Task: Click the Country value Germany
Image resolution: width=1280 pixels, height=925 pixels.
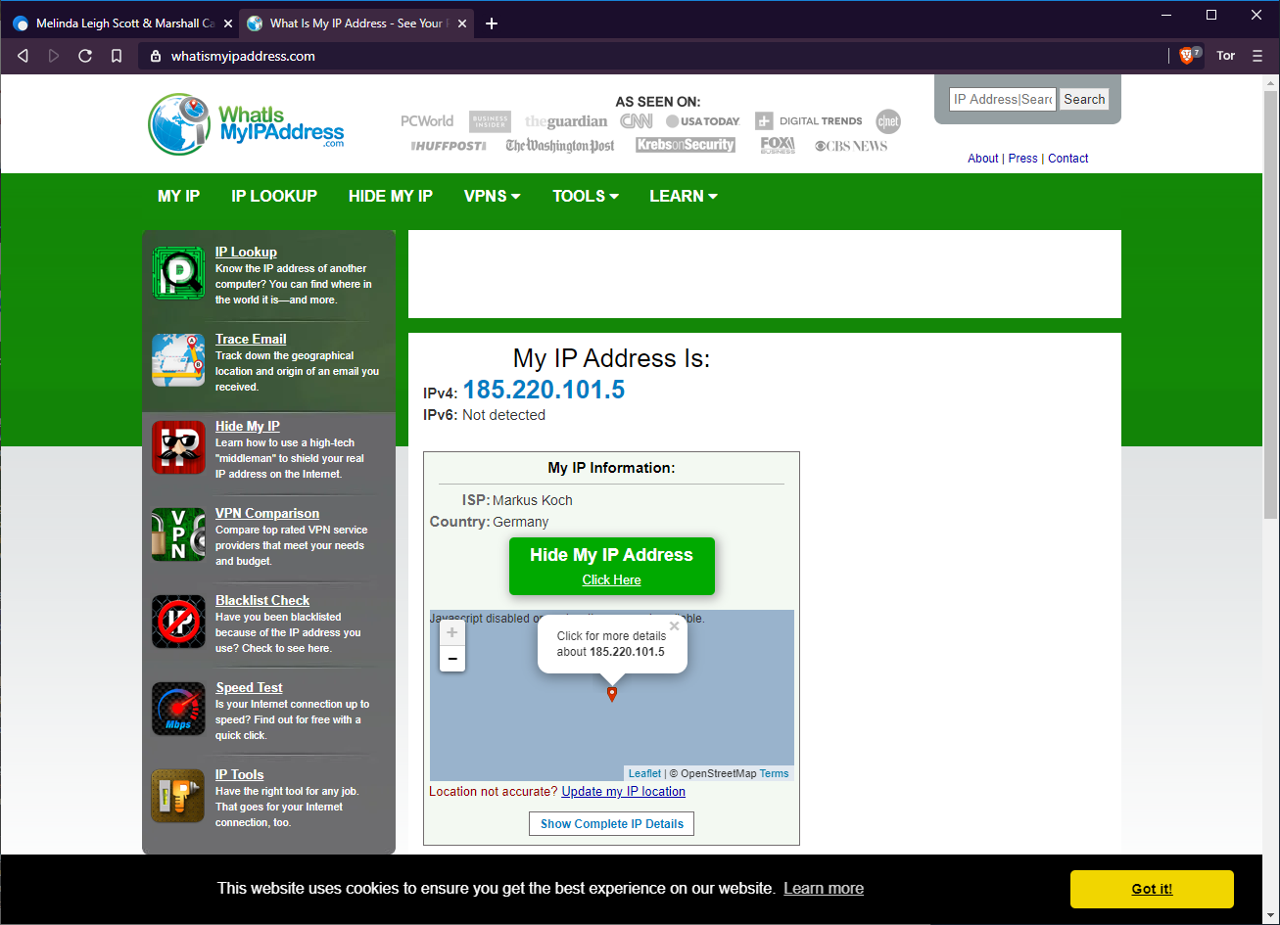Action: [521, 522]
